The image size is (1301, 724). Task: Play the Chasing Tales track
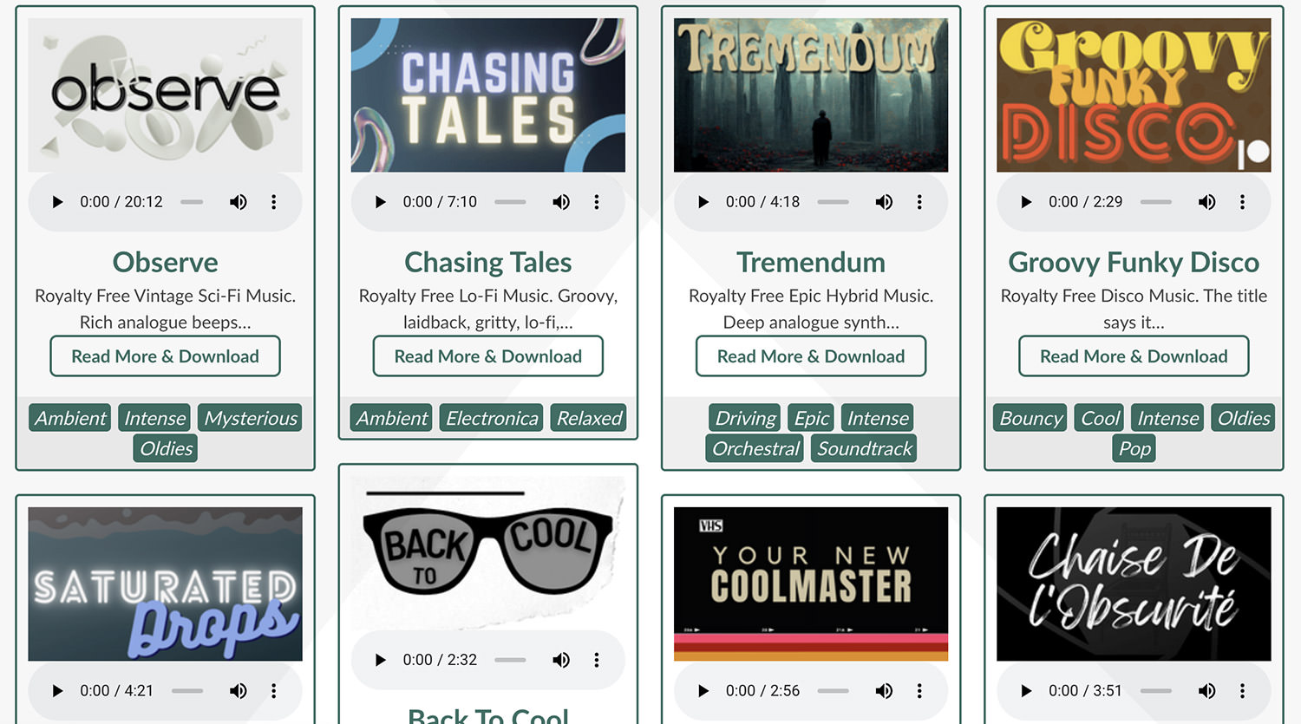pos(380,202)
